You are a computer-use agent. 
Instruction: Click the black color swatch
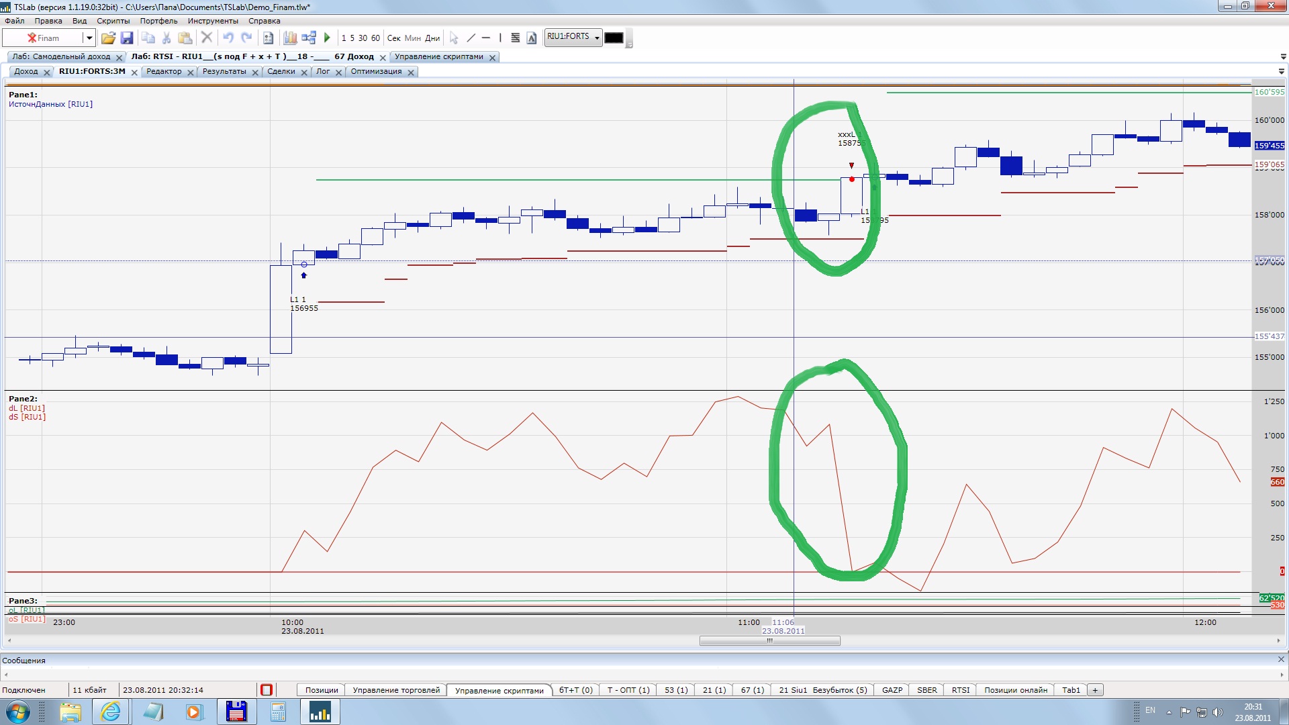pos(614,38)
